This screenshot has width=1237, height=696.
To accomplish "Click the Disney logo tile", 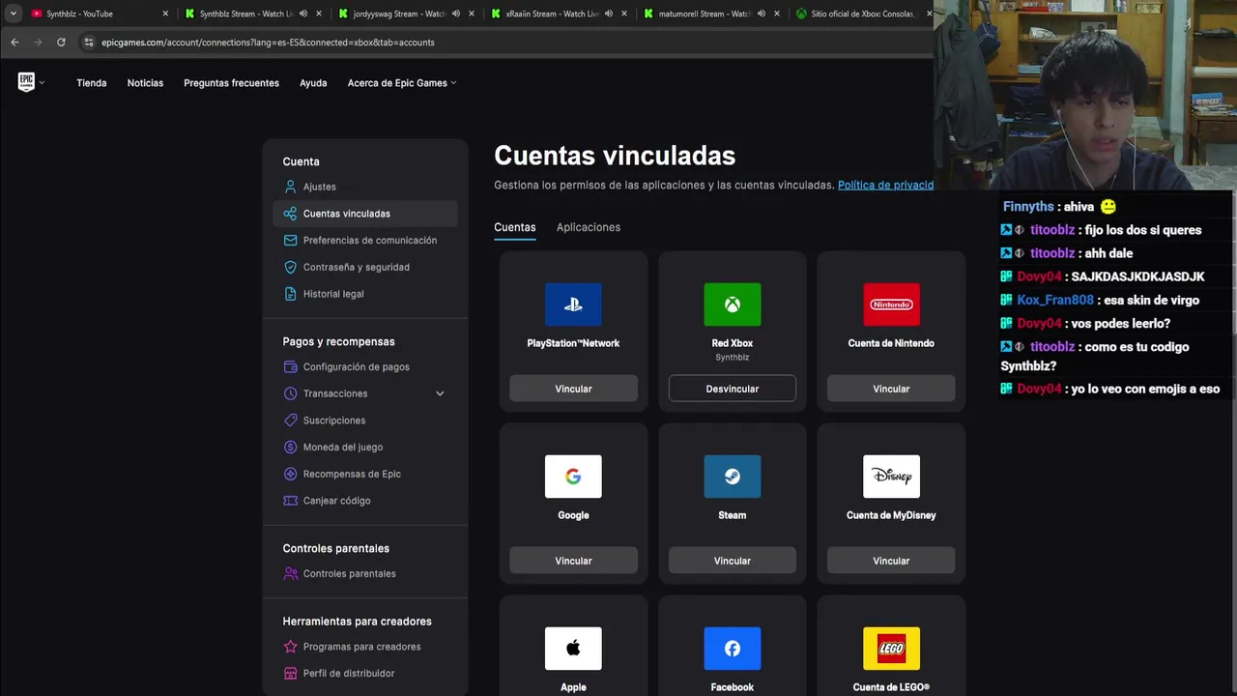I will click(x=891, y=477).
